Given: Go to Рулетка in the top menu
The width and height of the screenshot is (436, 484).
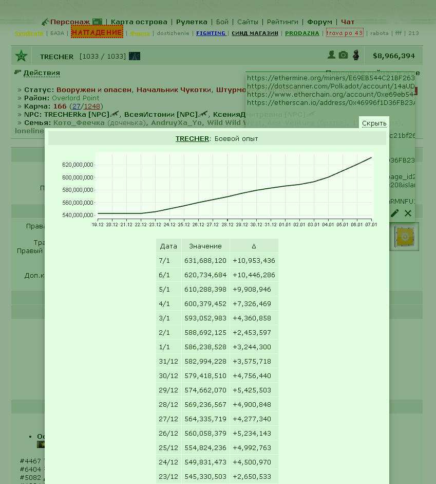Looking at the screenshot, I should tap(192, 22).
